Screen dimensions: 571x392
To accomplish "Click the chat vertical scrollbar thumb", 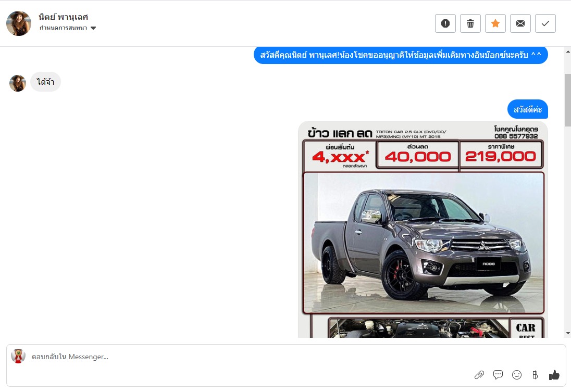I will 568,100.
